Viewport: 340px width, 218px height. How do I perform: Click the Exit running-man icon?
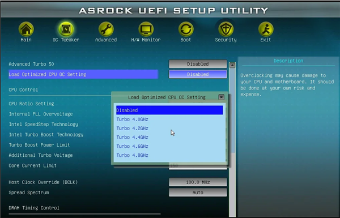[266, 29]
